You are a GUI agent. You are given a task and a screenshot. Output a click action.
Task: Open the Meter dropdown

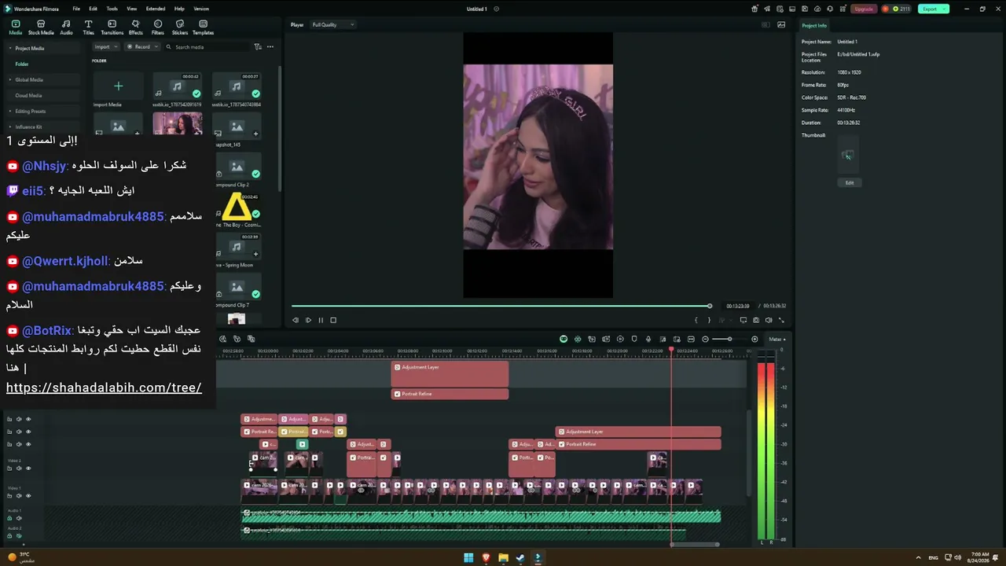click(x=777, y=340)
